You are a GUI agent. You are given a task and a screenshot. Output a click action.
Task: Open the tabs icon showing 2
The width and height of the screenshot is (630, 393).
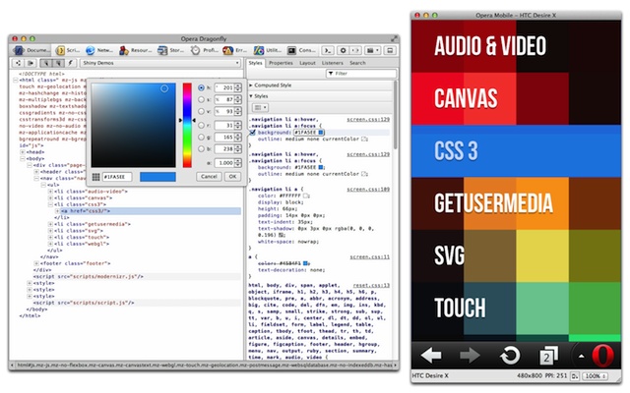(548, 356)
